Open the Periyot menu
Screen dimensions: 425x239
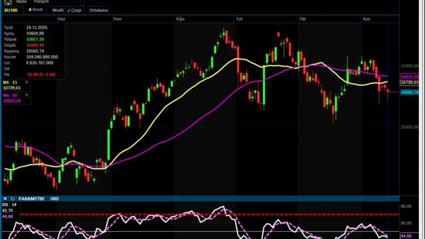coord(41,2)
